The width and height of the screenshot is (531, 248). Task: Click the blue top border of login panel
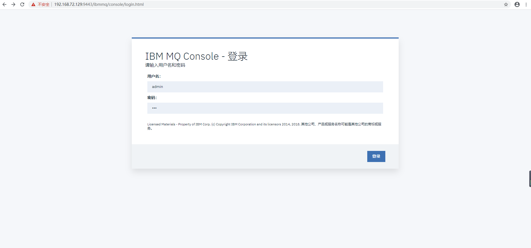pos(265,38)
